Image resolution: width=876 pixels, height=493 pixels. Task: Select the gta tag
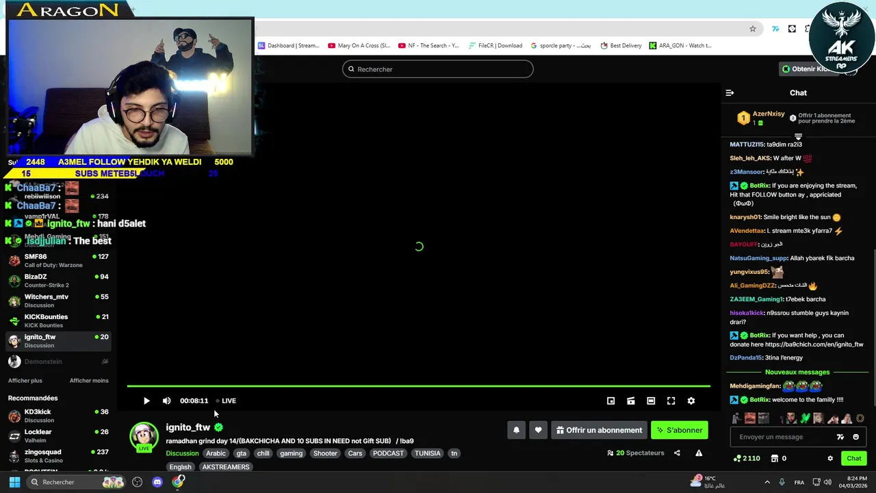(241, 453)
